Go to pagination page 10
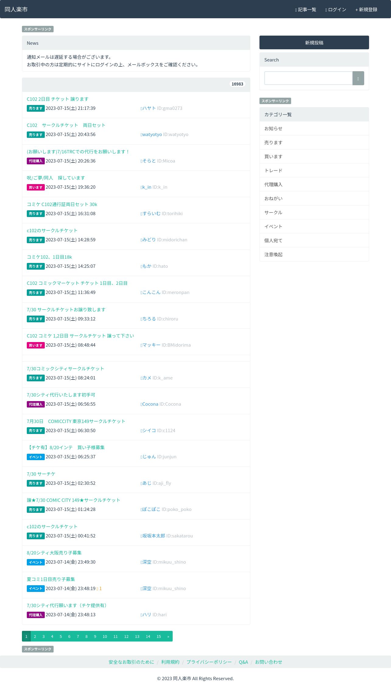The image size is (391, 682). 105,636
